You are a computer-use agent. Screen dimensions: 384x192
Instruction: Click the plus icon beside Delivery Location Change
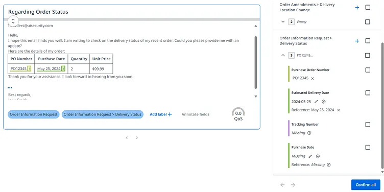[357, 7]
